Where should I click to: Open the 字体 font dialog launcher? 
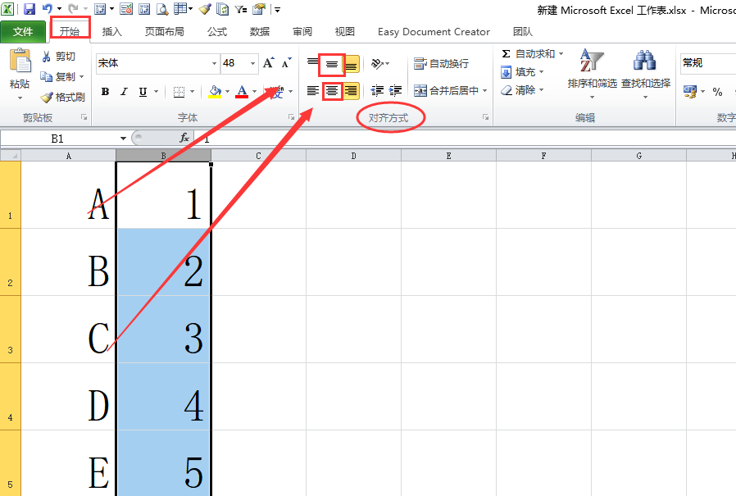tap(291, 117)
